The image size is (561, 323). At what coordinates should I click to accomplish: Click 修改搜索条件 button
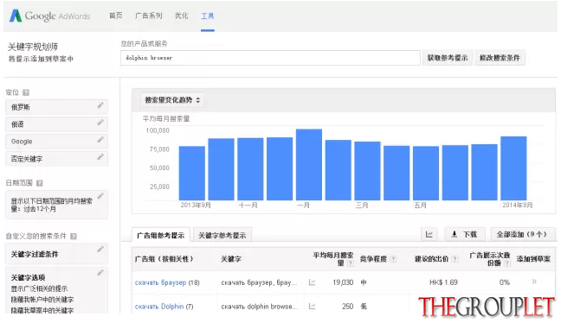point(500,58)
